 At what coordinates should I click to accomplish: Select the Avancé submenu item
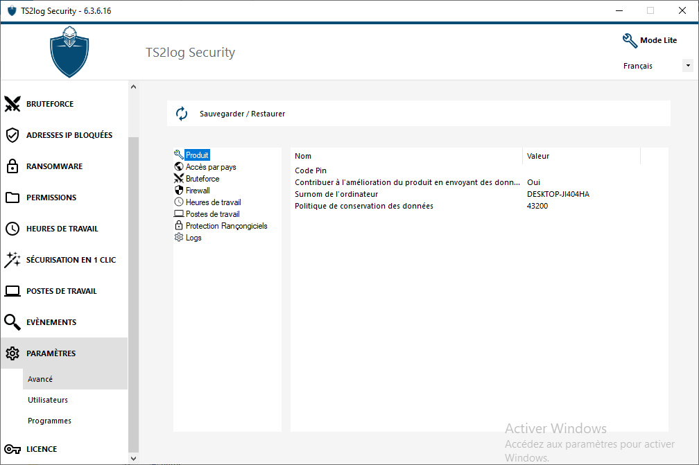[75, 379]
